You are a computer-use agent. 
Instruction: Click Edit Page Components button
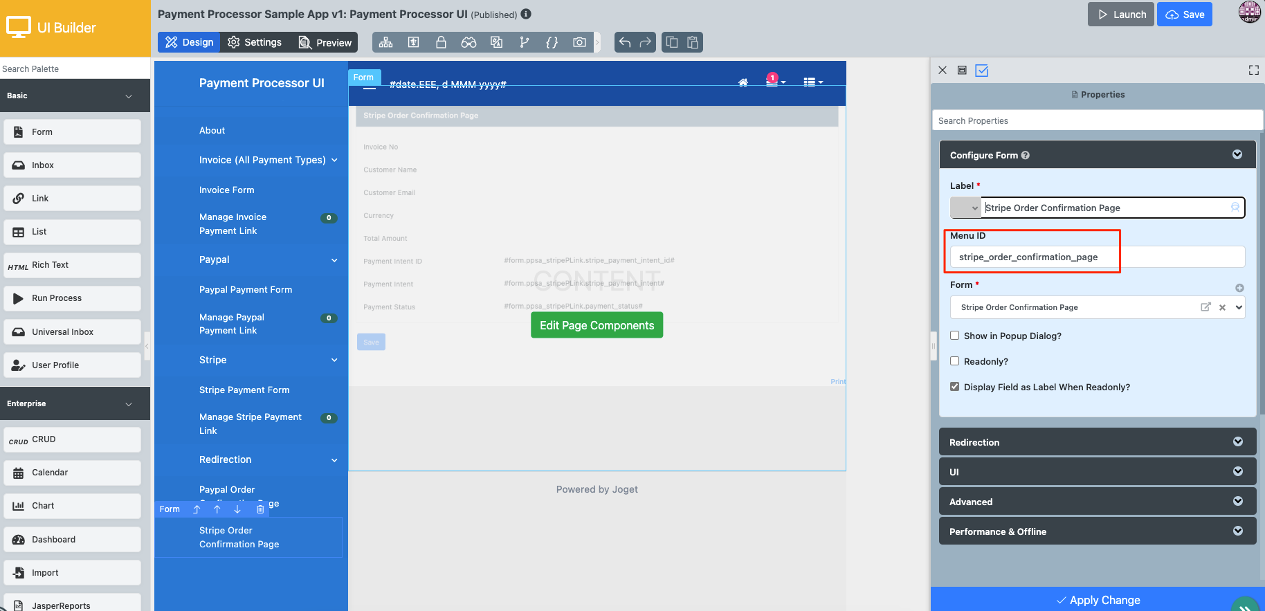coord(597,325)
